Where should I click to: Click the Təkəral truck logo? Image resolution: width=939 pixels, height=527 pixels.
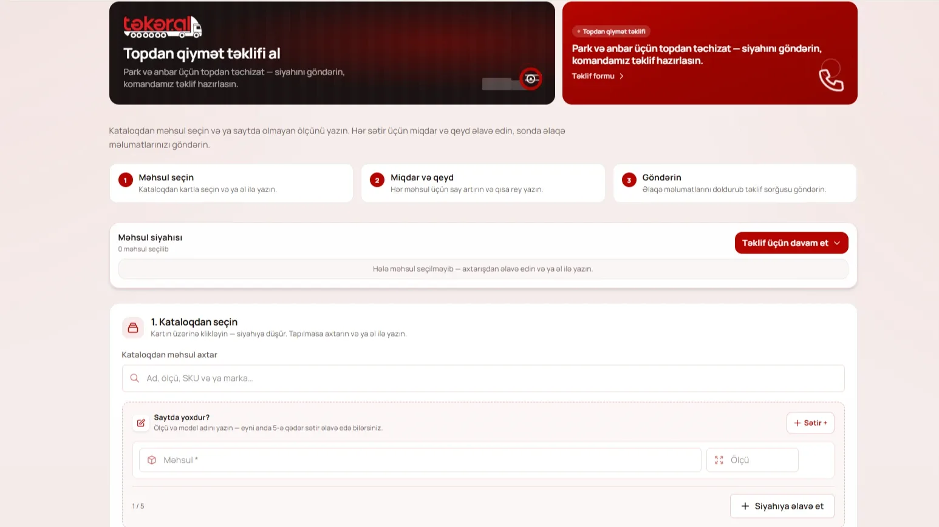(162, 27)
